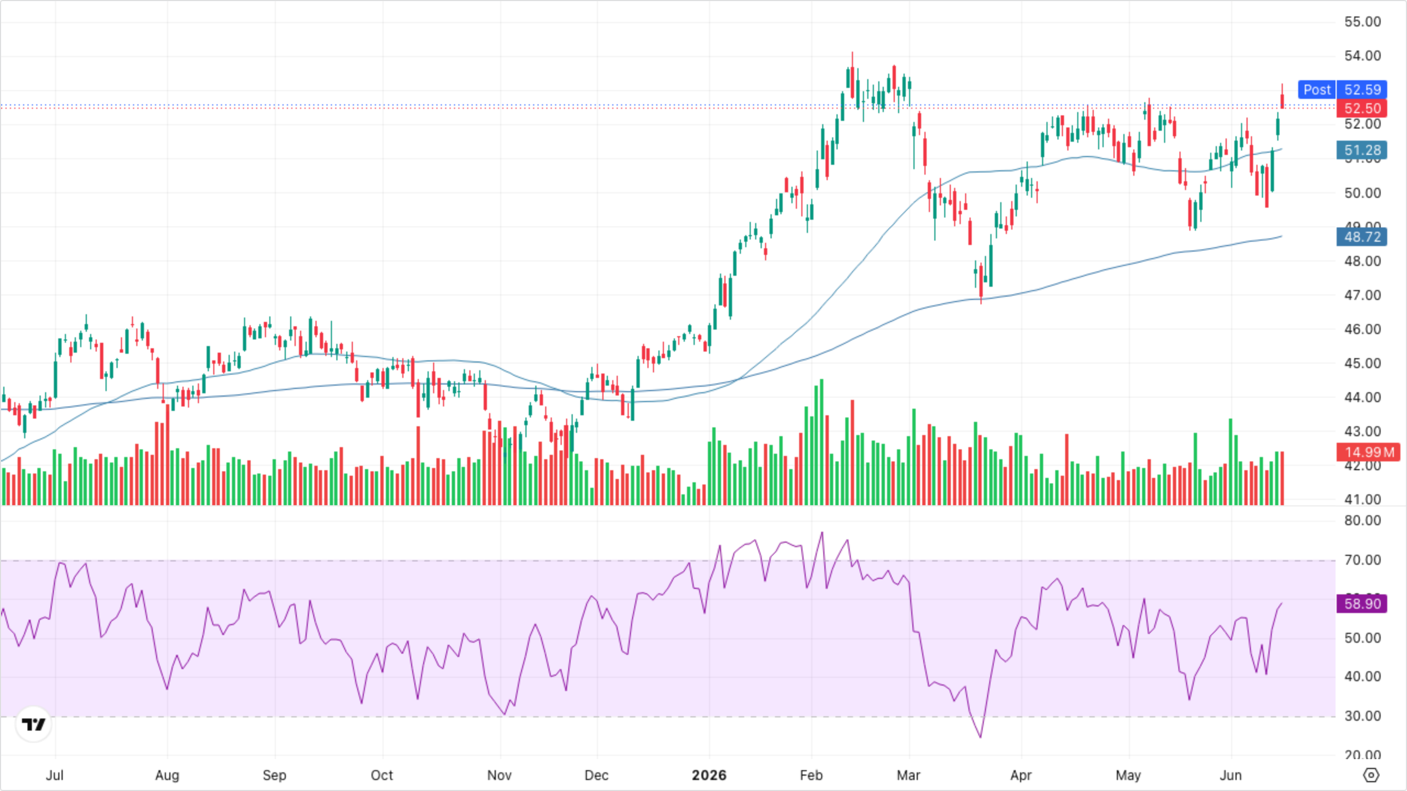This screenshot has width=1407, height=791.
Task: Click the Dec label on time axis
Action: pyautogui.click(x=596, y=775)
